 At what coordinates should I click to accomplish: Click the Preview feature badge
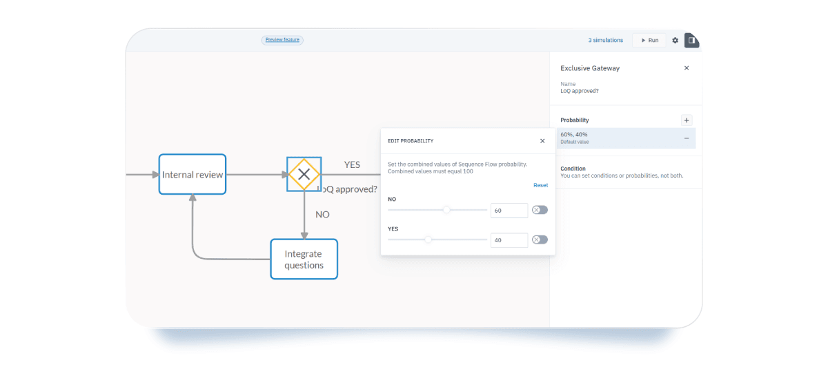282,40
